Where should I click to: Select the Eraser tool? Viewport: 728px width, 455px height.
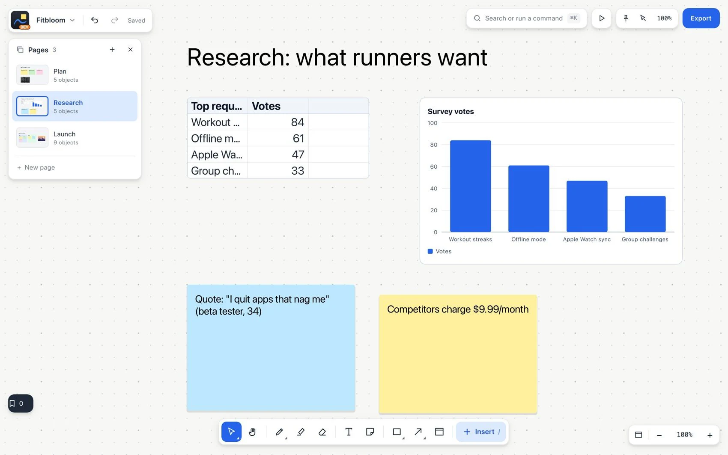322,431
